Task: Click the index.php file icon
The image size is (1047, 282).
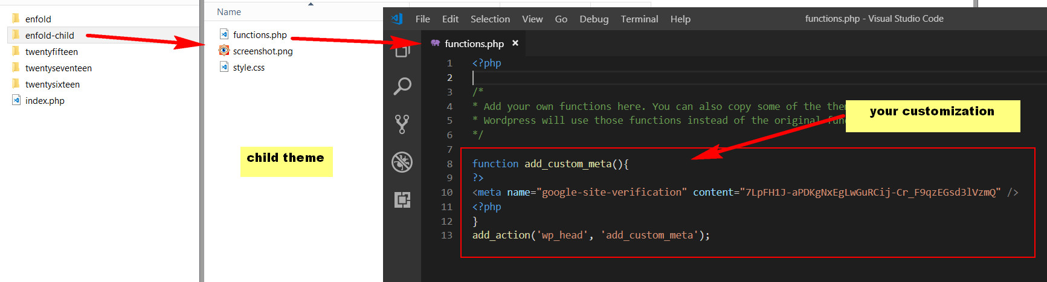Action: click(16, 100)
